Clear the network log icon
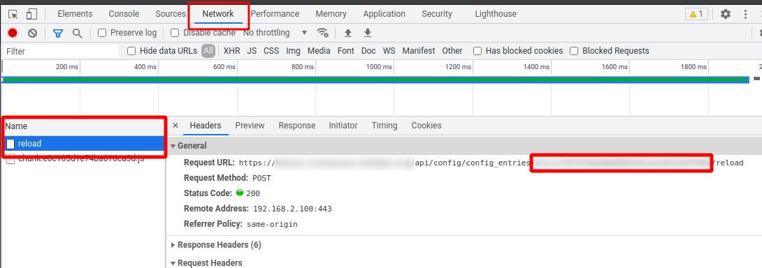The height and width of the screenshot is (268, 762). pyautogui.click(x=32, y=33)
